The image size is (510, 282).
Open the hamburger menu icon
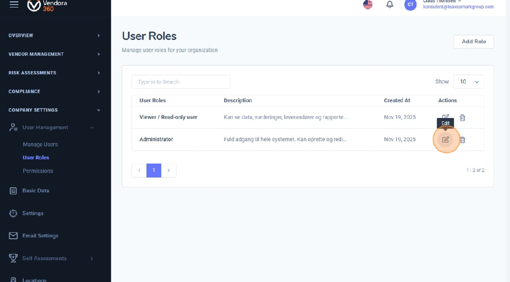click(x=14, y=4)
